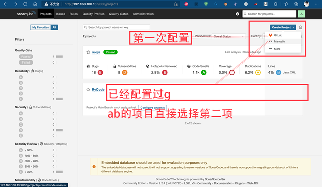
Task: Mark ruoyi project as favorite
Action: coord(88,52)
